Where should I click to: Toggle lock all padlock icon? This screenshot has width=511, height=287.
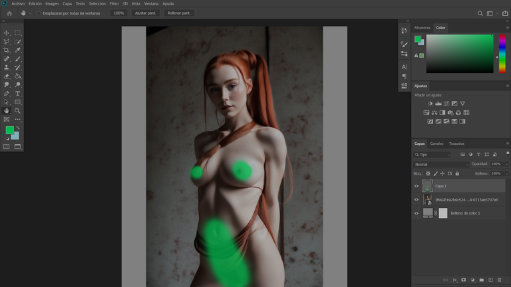pos(457,174)
